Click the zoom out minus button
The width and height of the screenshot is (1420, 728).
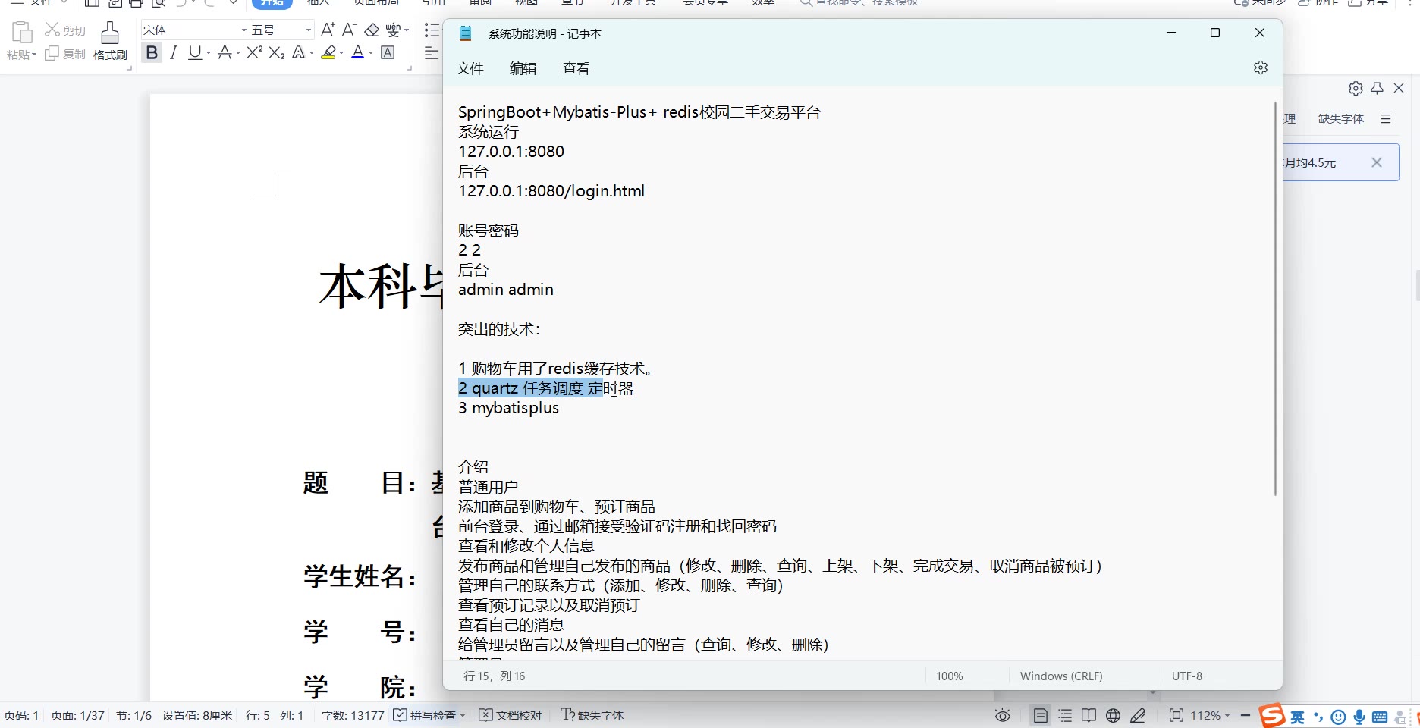(x=1245, y=715)
